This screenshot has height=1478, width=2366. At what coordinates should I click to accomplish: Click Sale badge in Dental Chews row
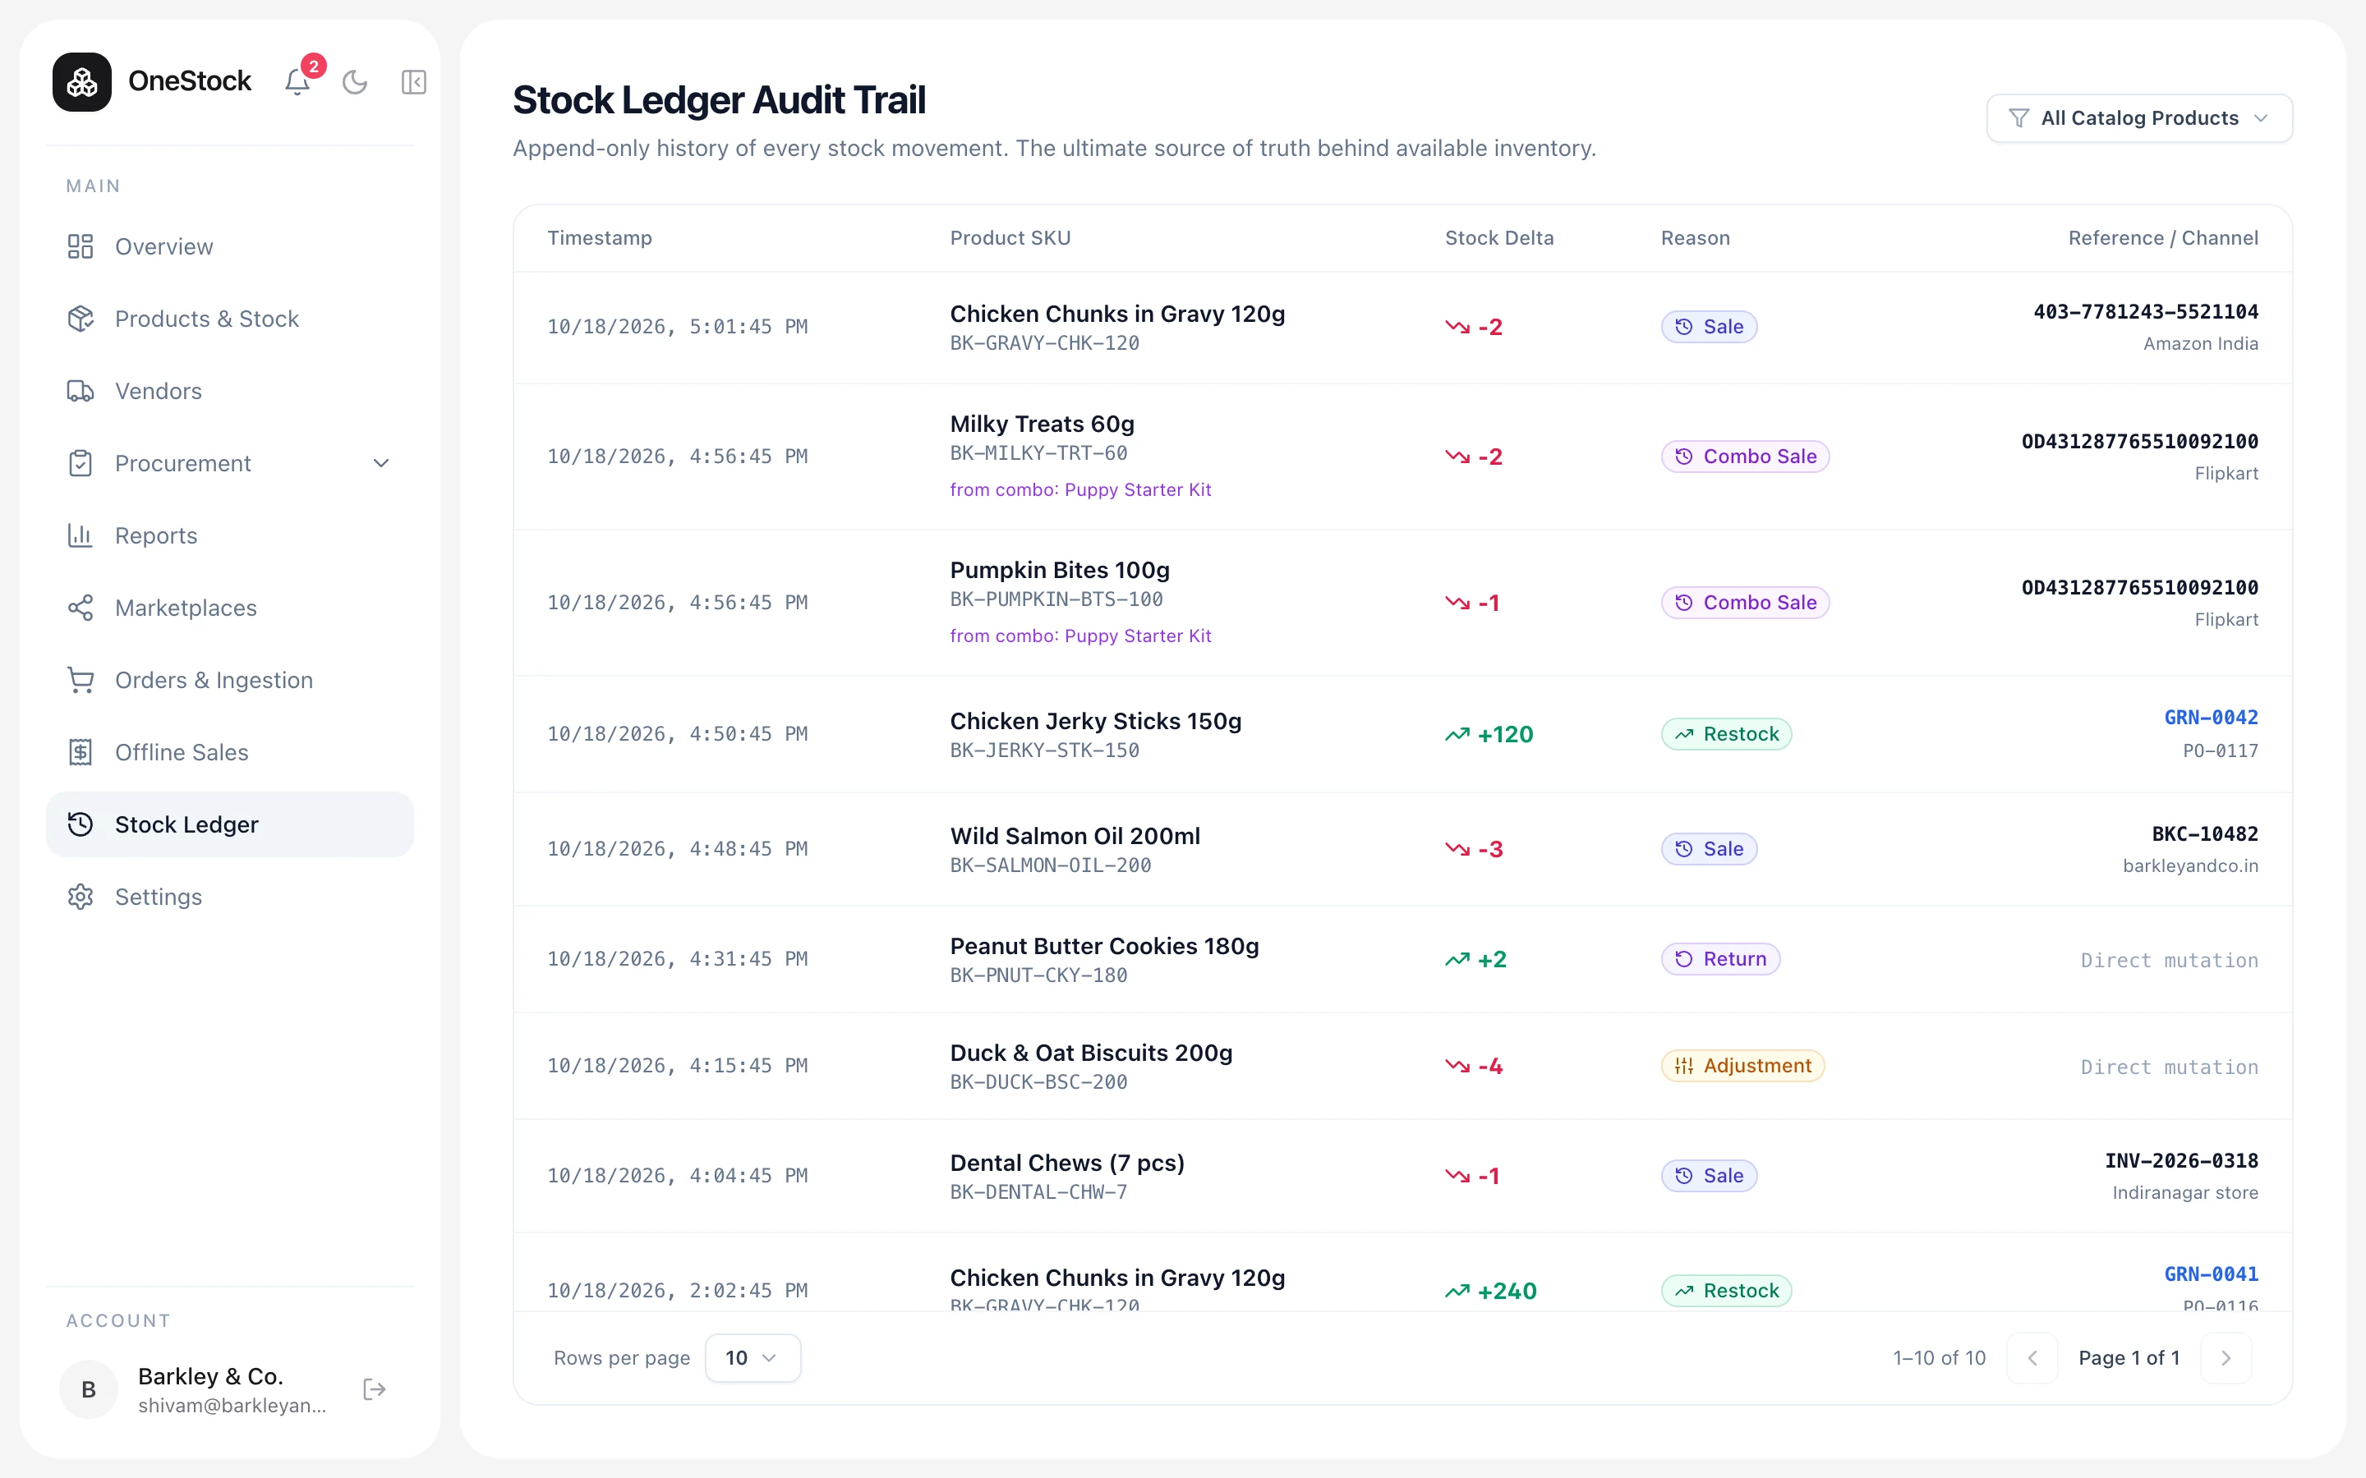pos(1709,1175)
